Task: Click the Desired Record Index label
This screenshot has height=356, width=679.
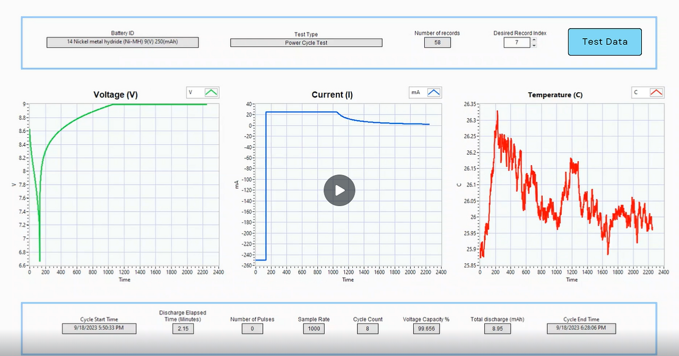Action: point(520,33)
